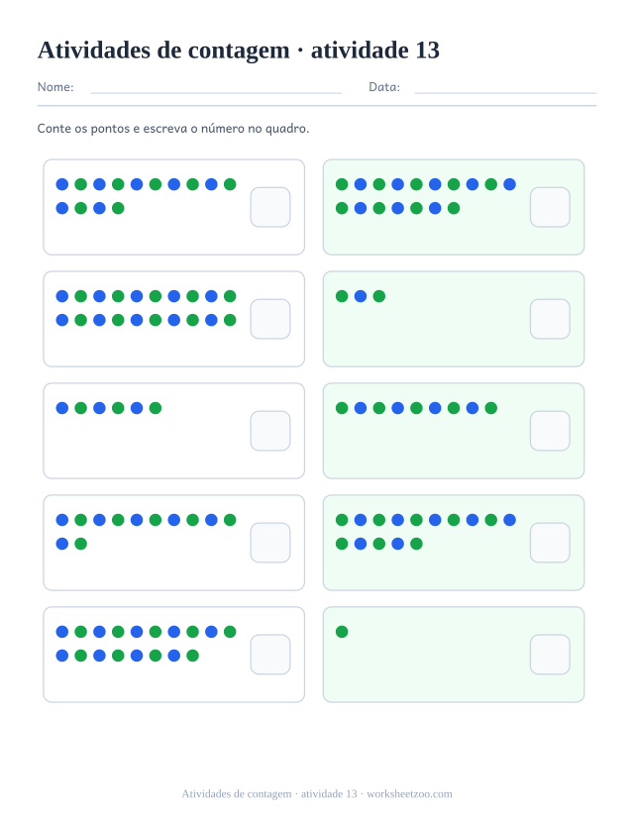Screen dimensions: 634x821
Task: Open the worksheetzoo.com footer link
Action: [409, 794]
